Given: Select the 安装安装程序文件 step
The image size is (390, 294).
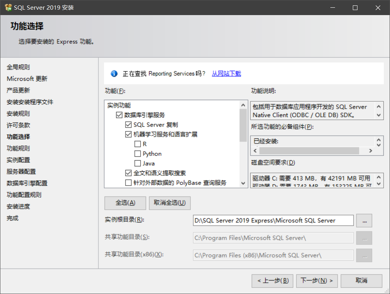Looking at the screenshot, I should [x=30, y=102].
